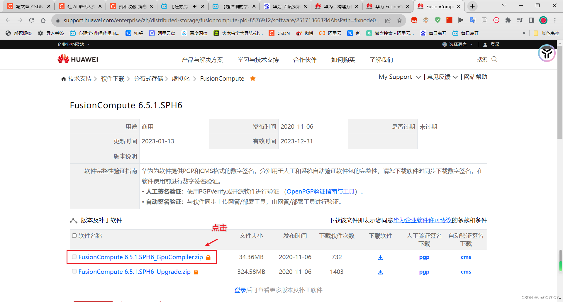The width and height of the screenshot is (563, 302).
Task: Open the OpenPGP验证指南与工具 link
Action: click(x=321, y=191)
